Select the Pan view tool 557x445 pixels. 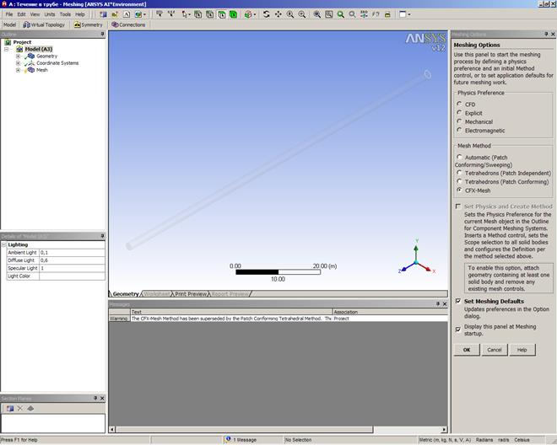(x=278, y=14)
